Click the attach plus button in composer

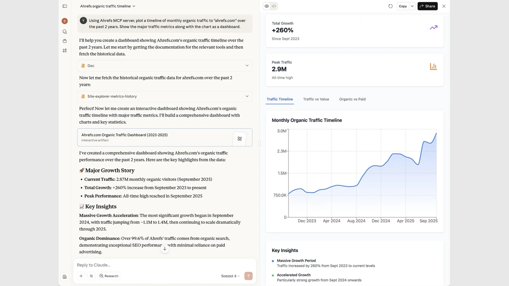pos(81,276)
